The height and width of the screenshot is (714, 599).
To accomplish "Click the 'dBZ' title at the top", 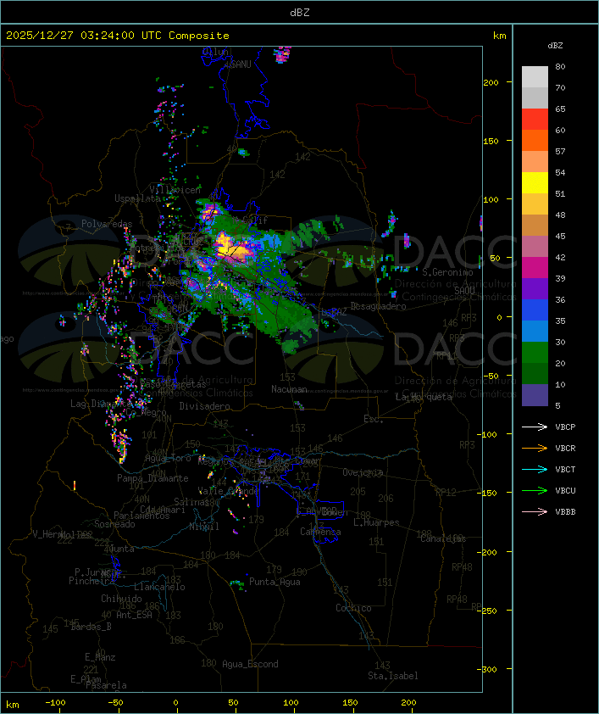I will point(300,12).
